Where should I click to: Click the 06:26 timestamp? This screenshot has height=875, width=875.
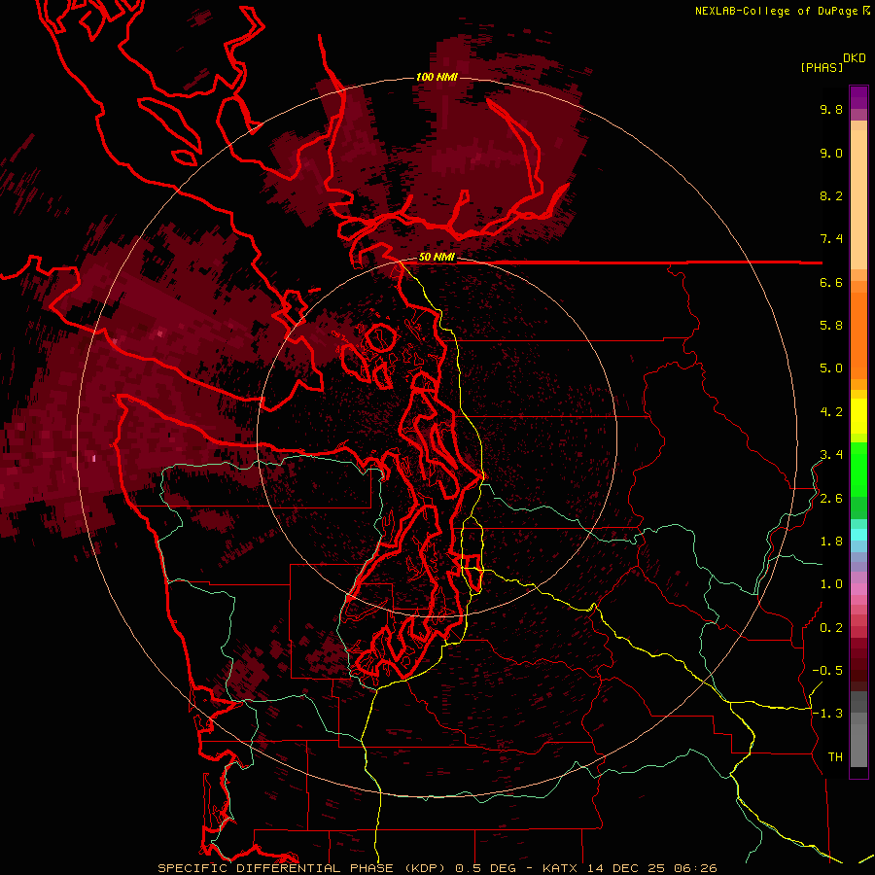695,868
